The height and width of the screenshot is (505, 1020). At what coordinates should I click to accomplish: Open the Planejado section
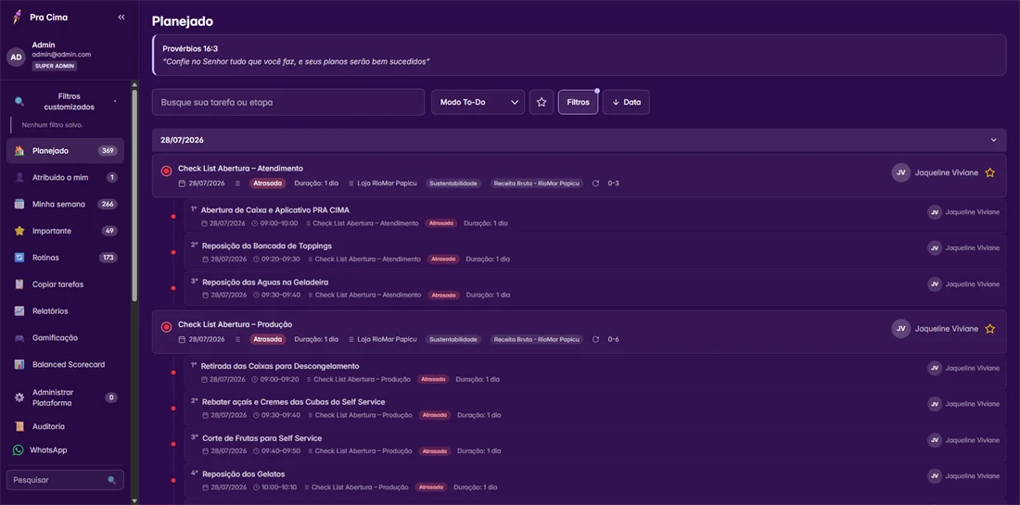pyautogui.click(x=65, y=151)
